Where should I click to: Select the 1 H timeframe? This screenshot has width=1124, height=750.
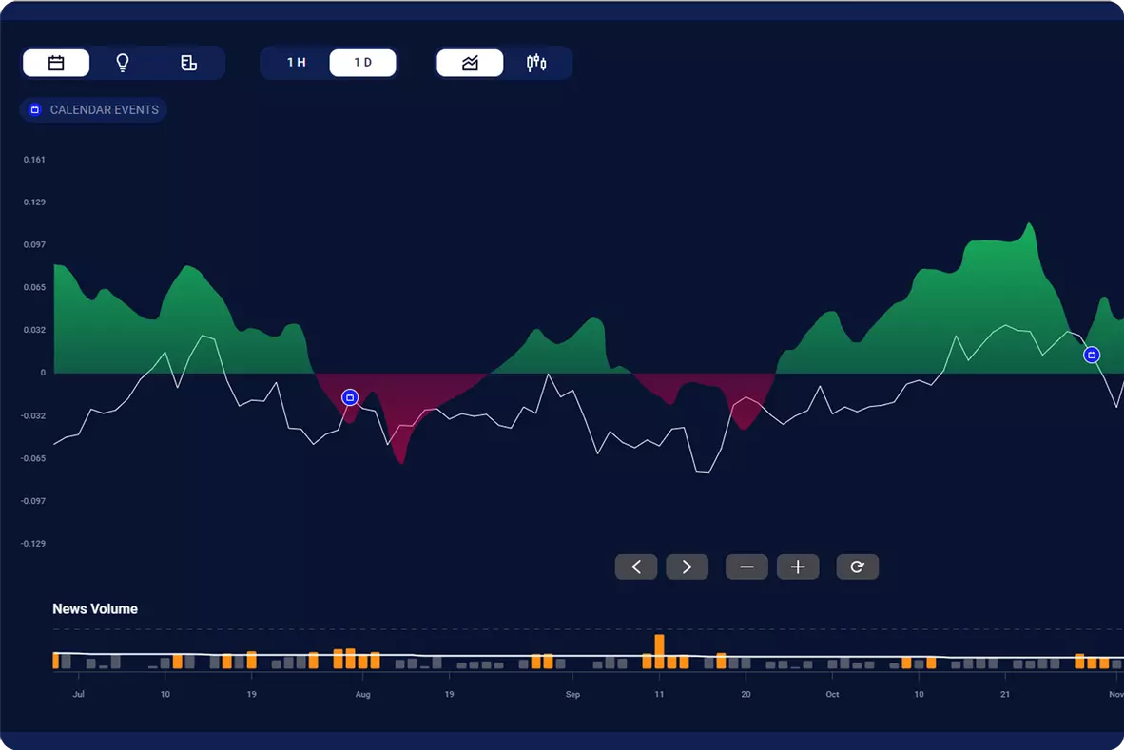click(297, 63)
